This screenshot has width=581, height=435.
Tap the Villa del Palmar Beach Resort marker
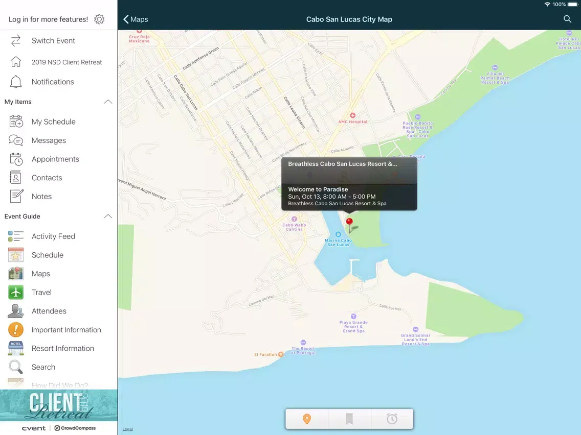click(495, 68)
